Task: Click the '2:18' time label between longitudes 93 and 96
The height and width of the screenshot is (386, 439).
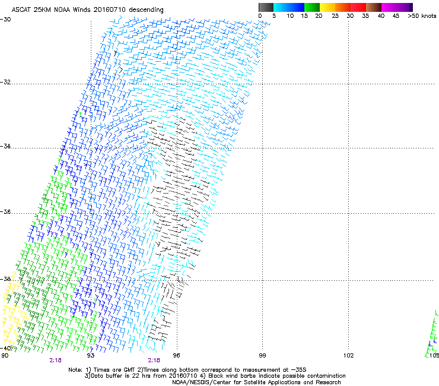Action: tap(154, 360)
